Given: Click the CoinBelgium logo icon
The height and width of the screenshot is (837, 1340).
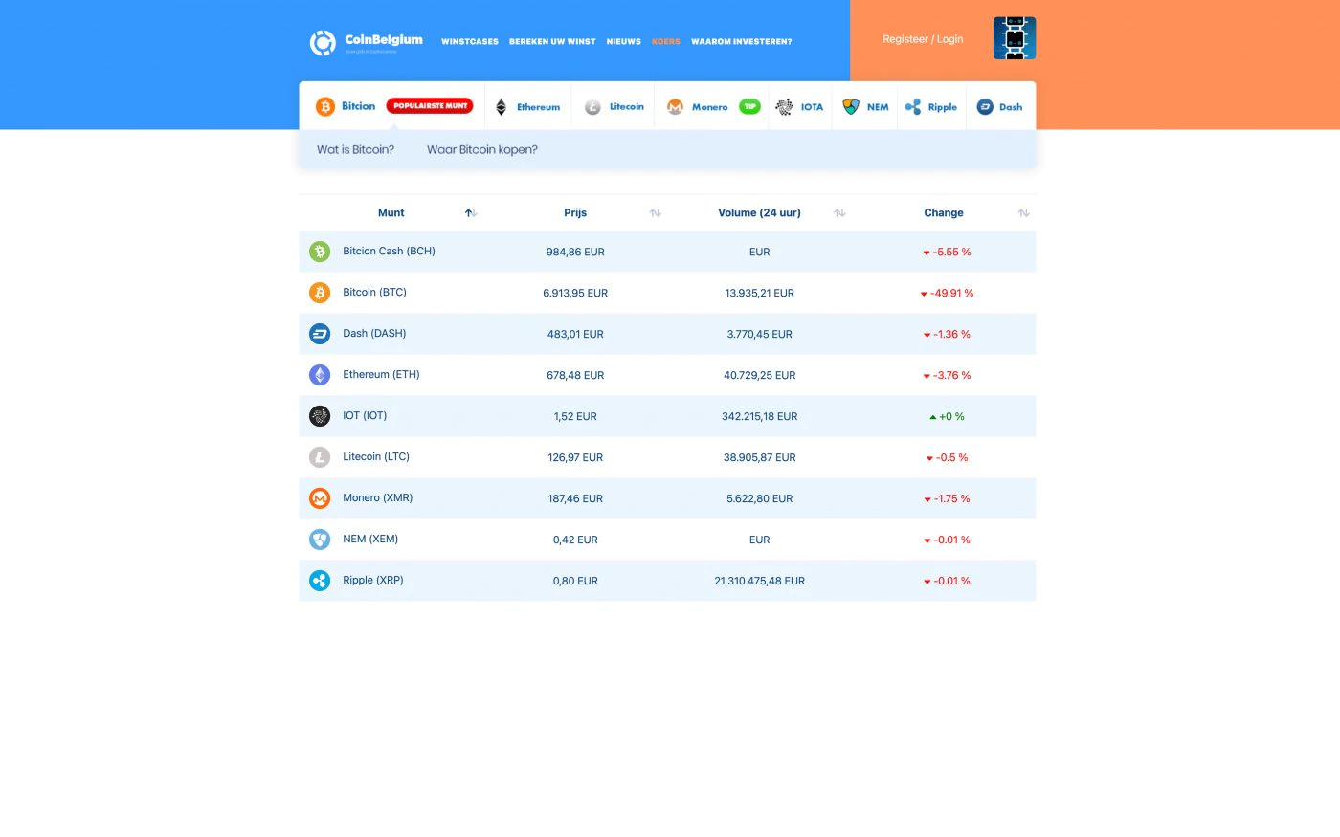Looking at the screenshot, I should [323, 42].
